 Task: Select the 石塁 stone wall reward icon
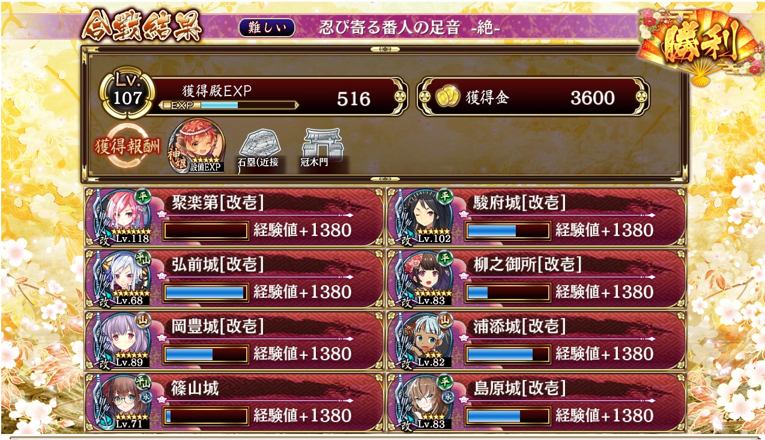(259, 149)
